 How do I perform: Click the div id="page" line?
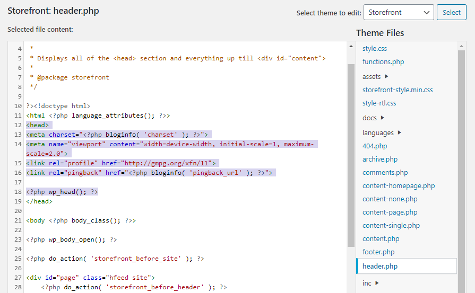(x=90, y=278)
